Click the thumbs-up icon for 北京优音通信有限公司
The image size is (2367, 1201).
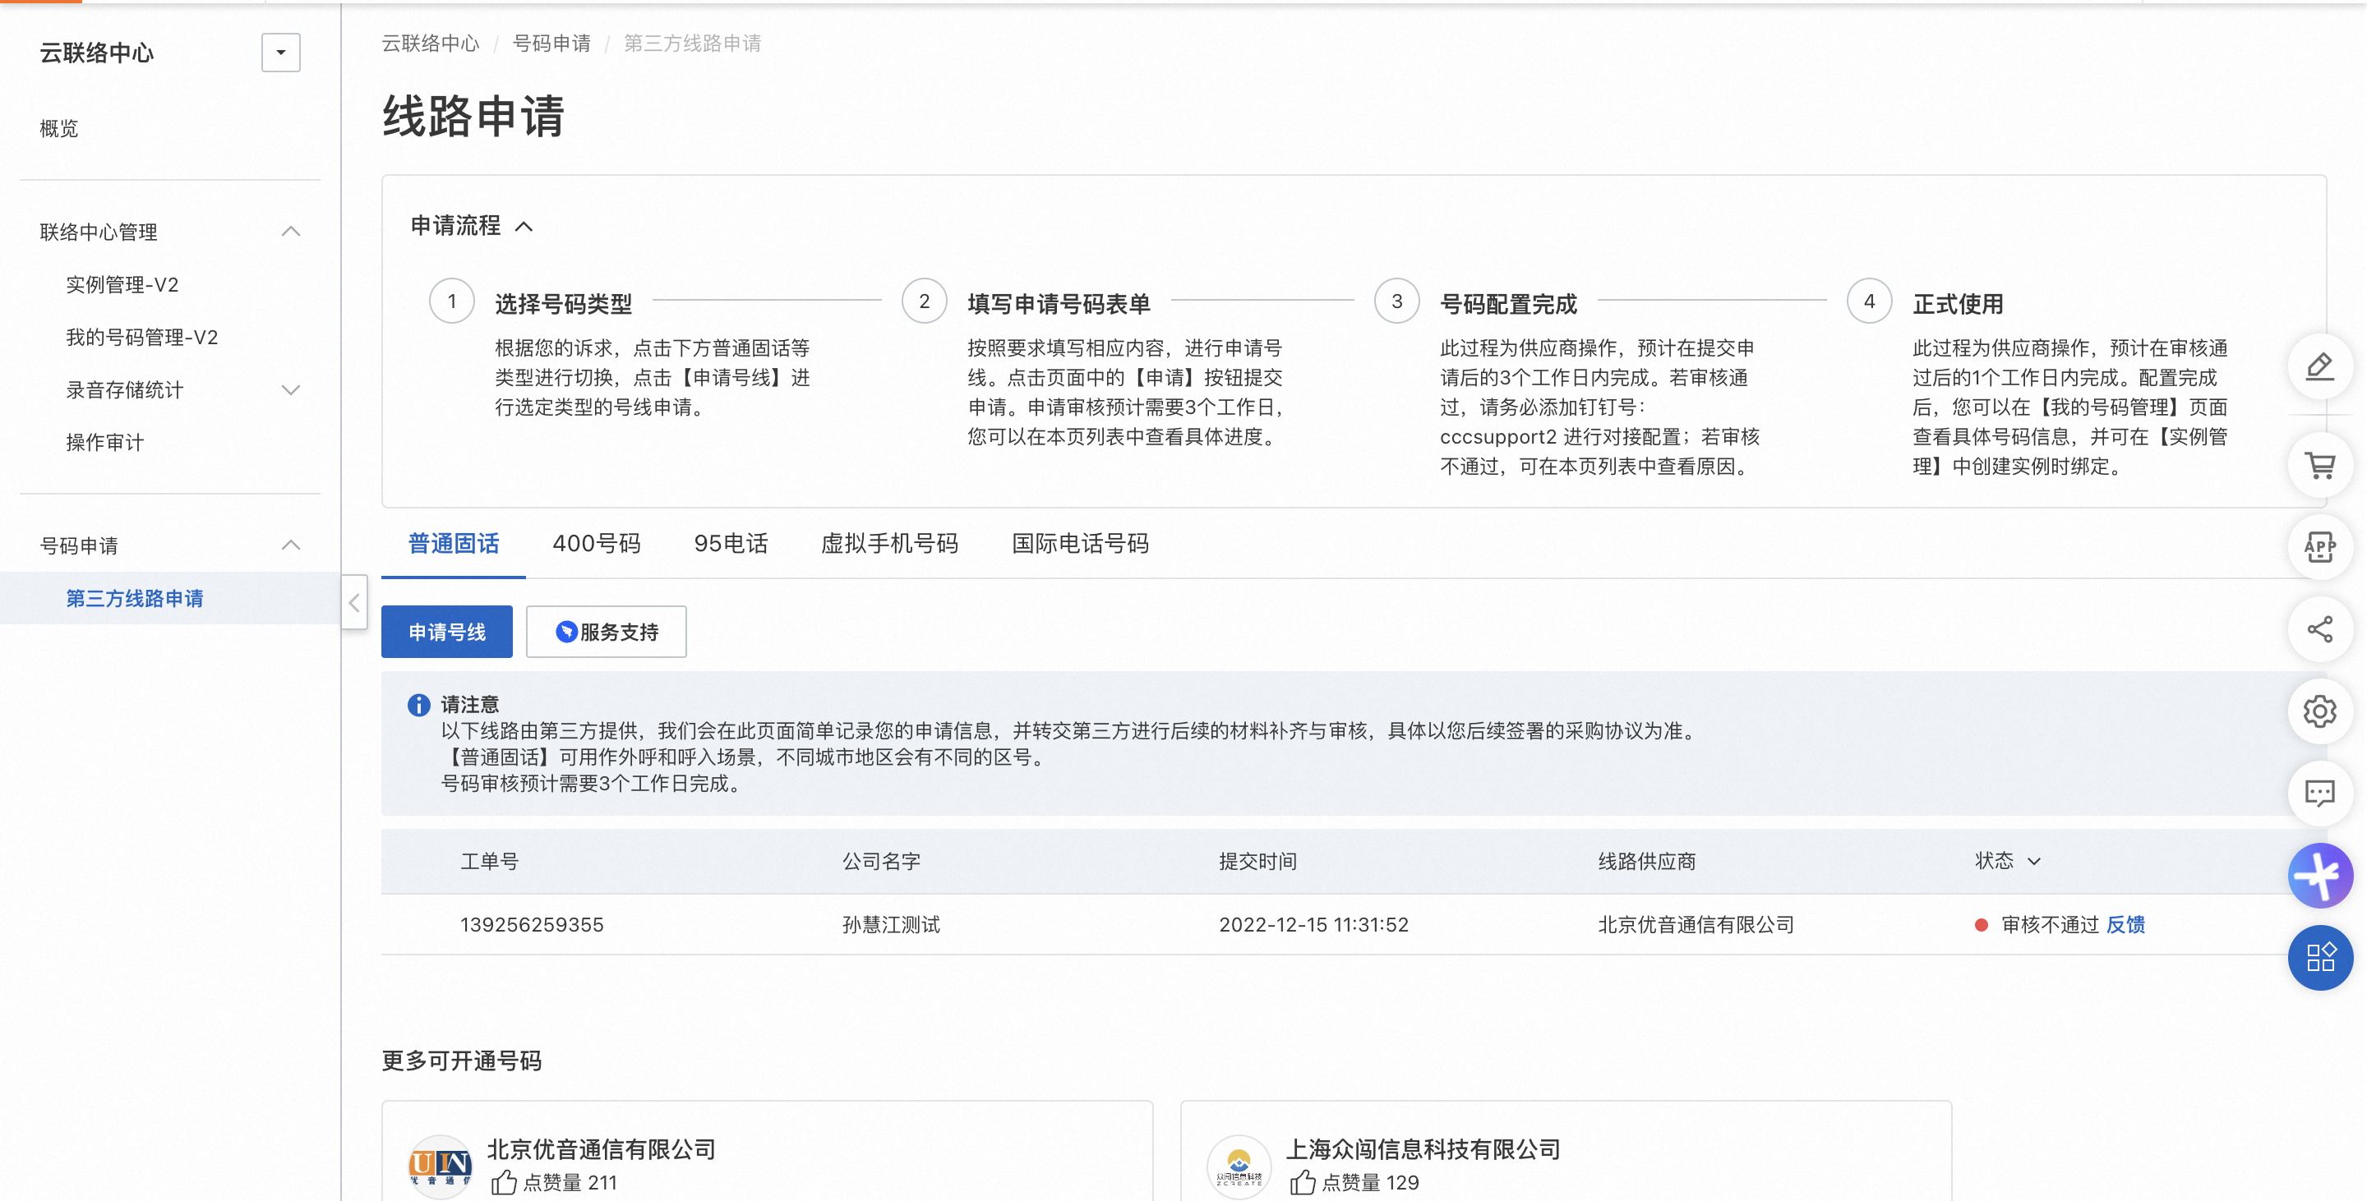tap(503, 1182)
